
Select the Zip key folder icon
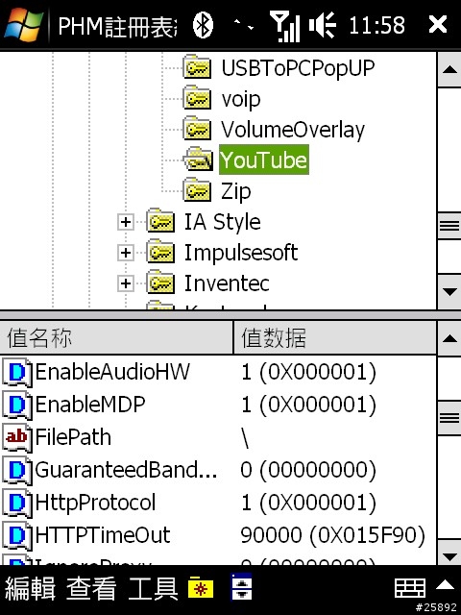click(197, 190)
